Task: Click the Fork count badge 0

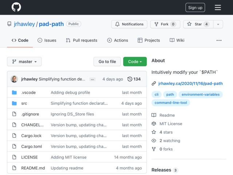Action: pos(173,24)
